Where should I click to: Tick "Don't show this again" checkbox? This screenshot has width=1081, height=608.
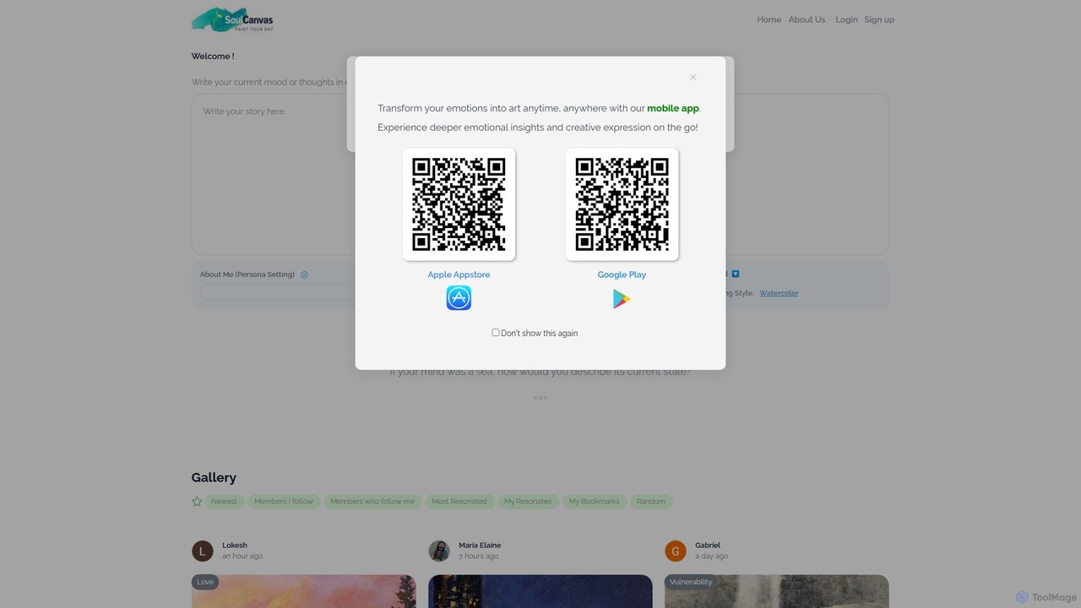coord(496,333)
